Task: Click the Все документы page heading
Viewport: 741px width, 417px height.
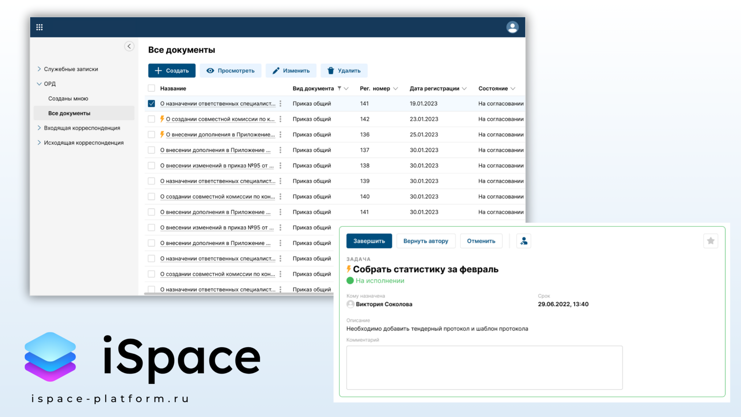Action: click(x=182, y=50)
